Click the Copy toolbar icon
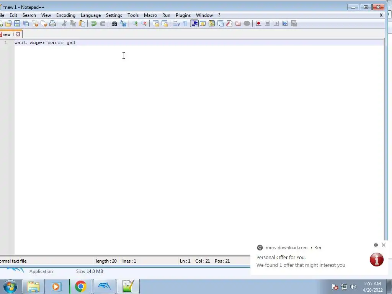Viewport: 392px width, 294px height. tap(73, 23)
